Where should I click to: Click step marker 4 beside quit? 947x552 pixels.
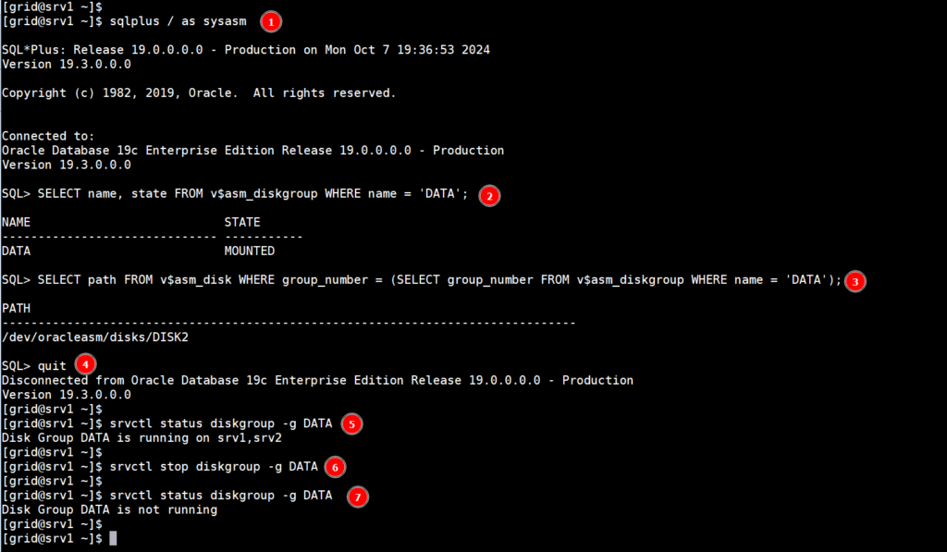(84, 363)
